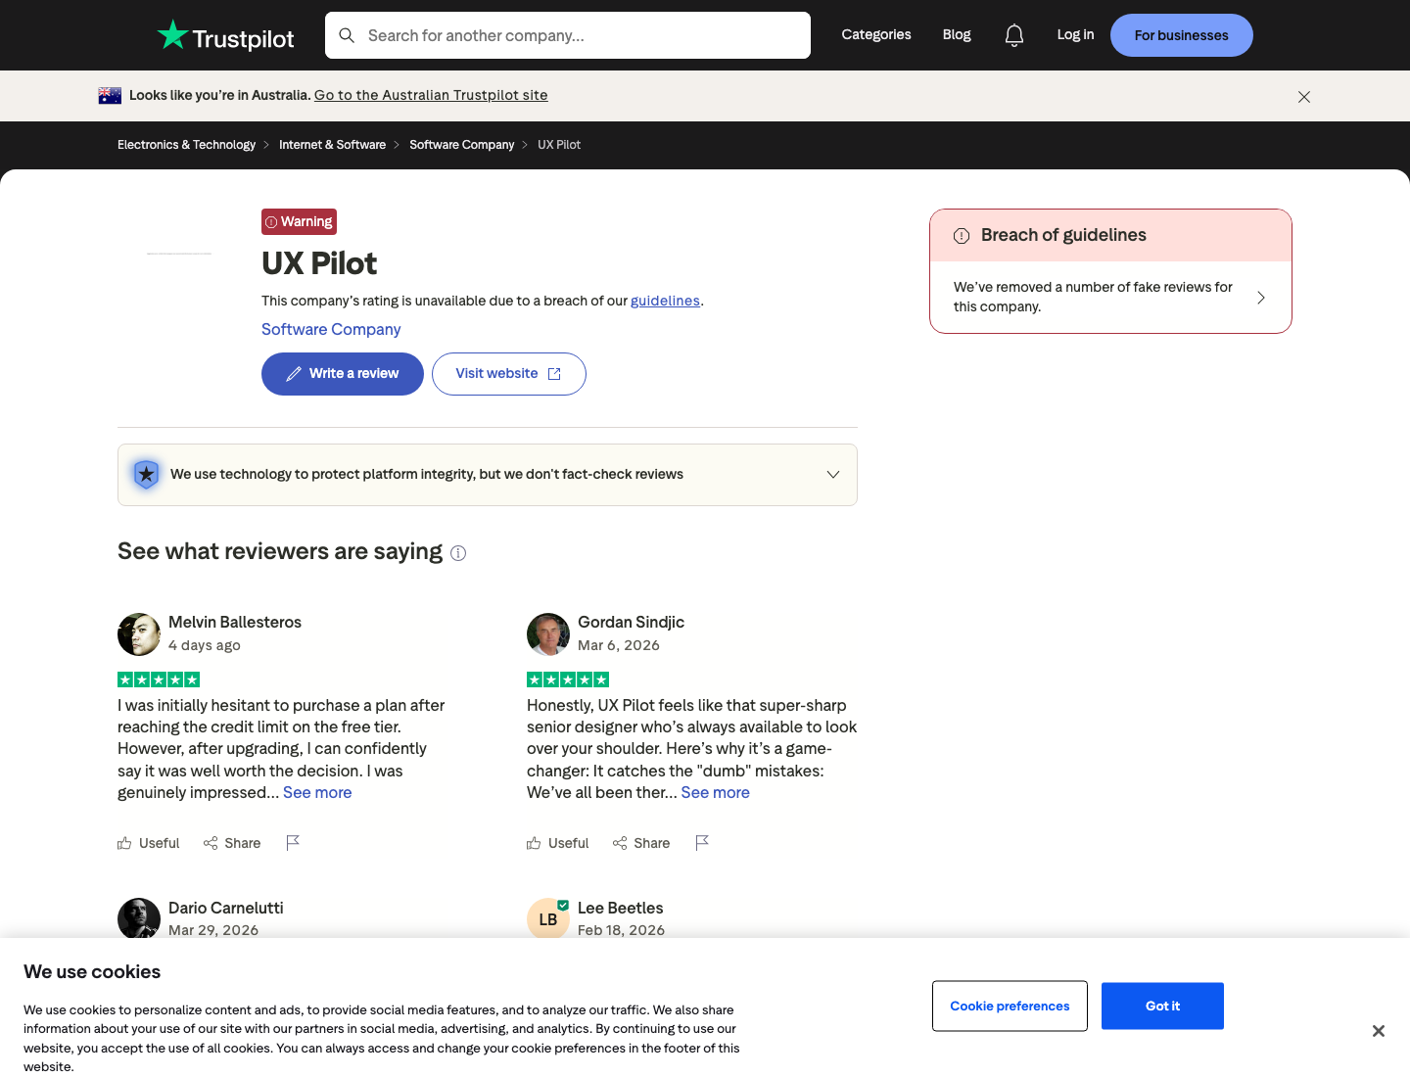Click Dario Carnelutti avatar
1410x1077 pixels.
(139, 918)
